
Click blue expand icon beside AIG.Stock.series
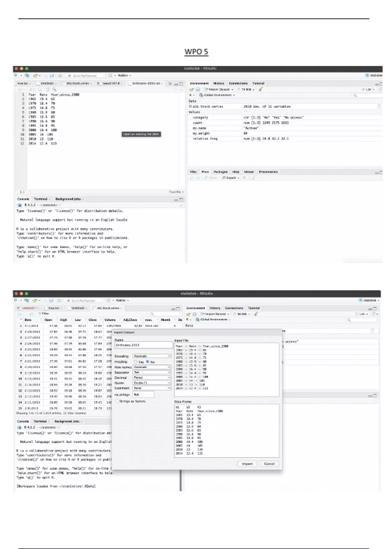coord(190,106)
